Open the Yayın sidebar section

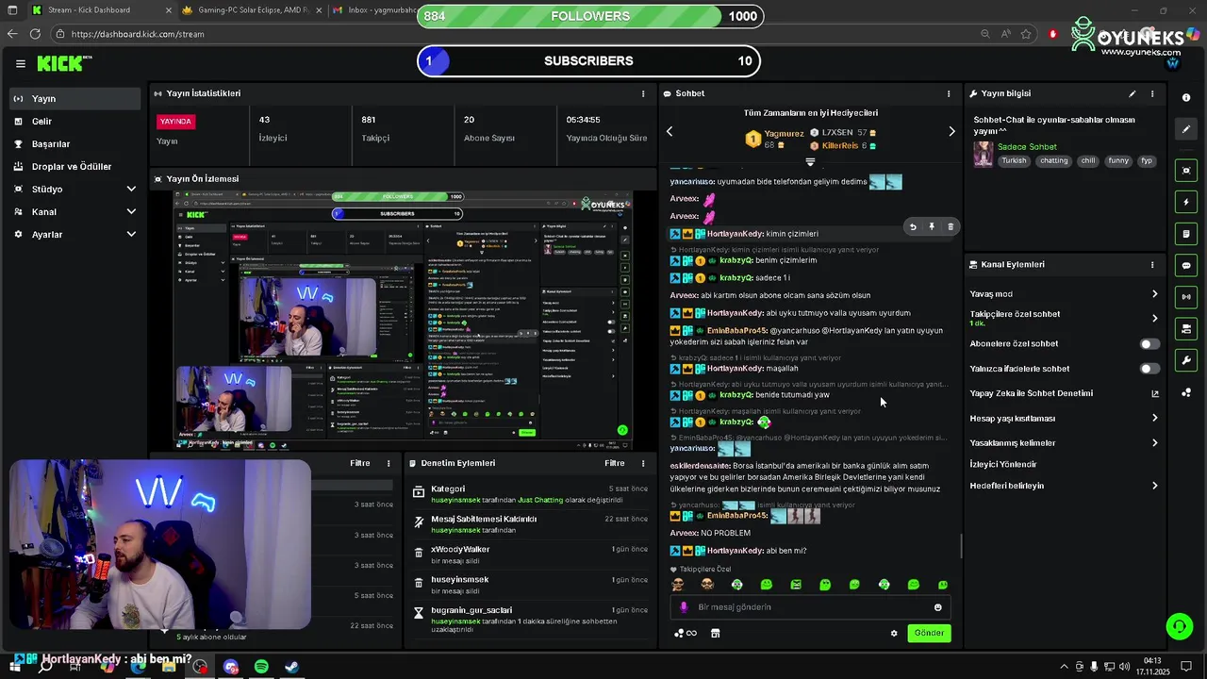[x=75, y=98]
